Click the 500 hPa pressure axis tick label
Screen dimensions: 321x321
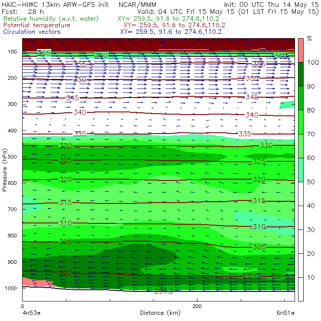pyautogui.click(x=12, y=157)
